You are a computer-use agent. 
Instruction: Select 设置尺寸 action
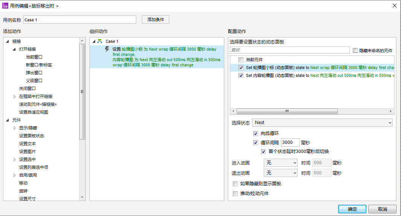[27, 199]
